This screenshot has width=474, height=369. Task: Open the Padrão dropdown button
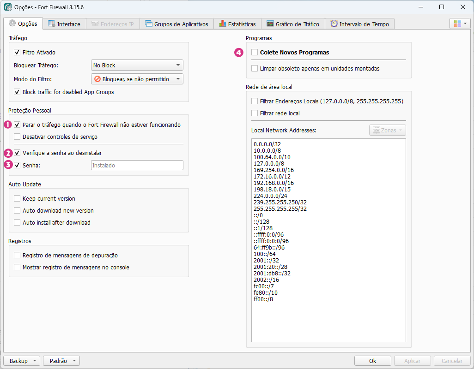(x=61, y=361)
